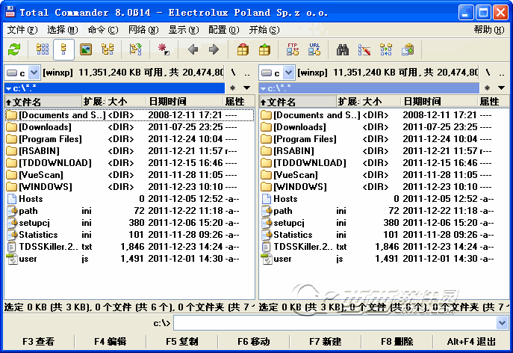Go to root in left panel backslash
Viewport: 513px width, 353px height.
point(233,73)
